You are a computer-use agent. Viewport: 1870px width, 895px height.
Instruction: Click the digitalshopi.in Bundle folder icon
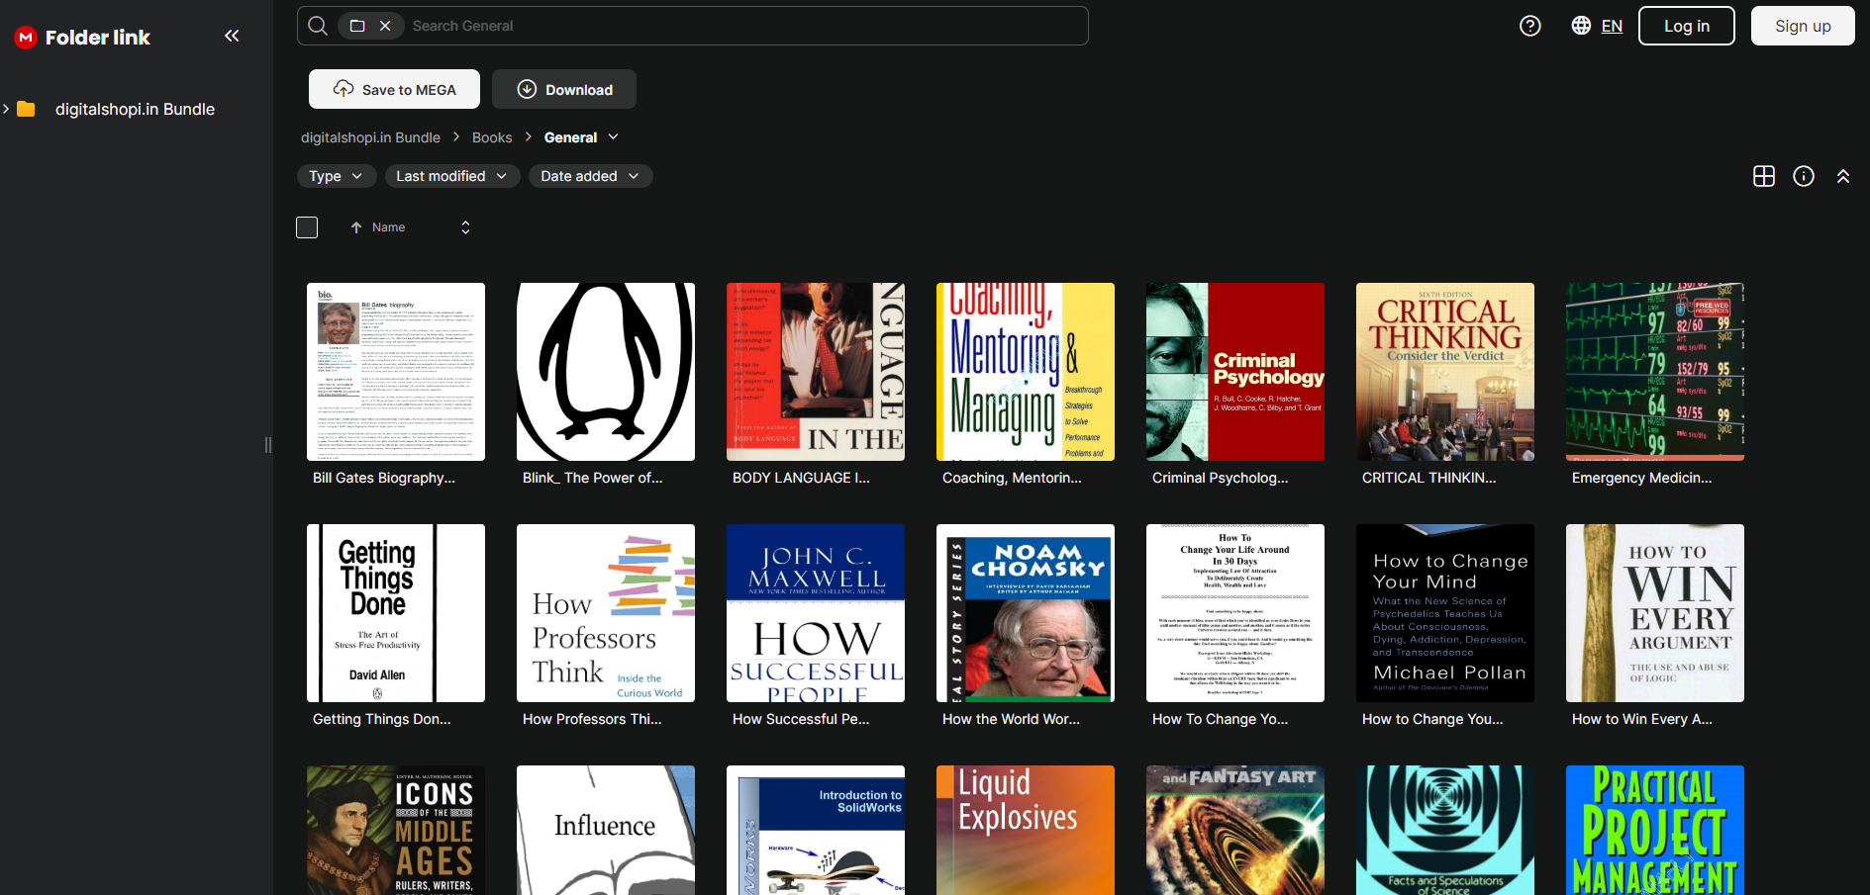point(27,109)
